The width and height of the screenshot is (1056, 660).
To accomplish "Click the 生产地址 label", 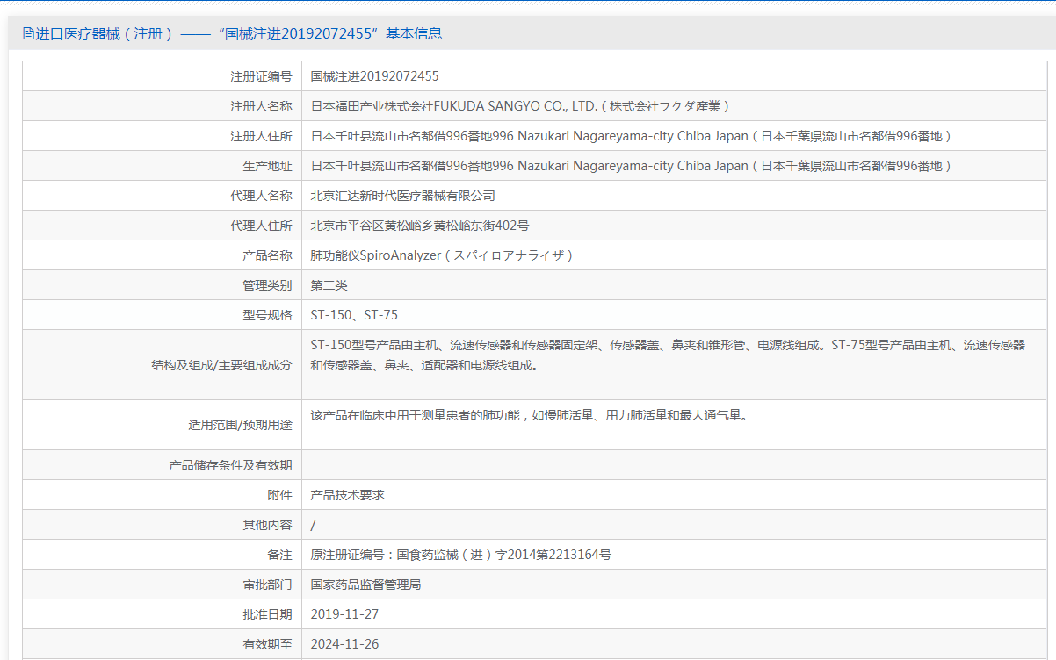I will pyautogui.click(x=267, y=166).
